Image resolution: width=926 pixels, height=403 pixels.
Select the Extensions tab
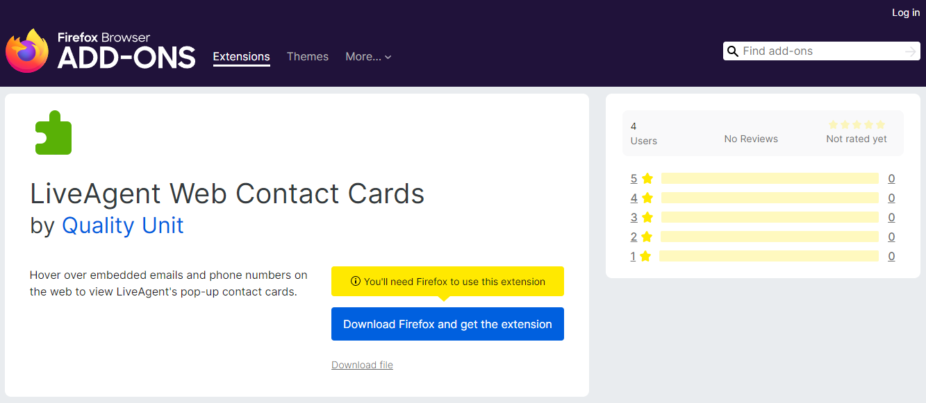pos(241,56)
